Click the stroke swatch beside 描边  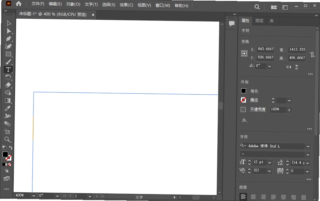click(x=243, y=100)
